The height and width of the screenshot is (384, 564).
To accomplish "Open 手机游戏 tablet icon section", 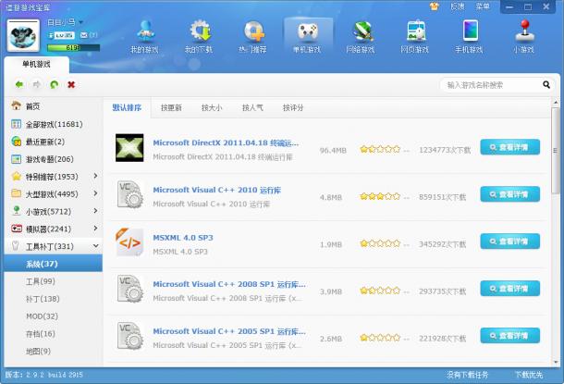I will (x=469, y=37).
